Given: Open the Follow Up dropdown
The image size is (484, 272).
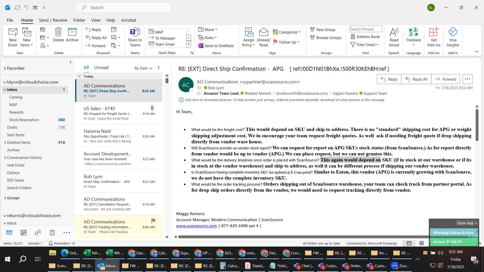Looking at the screenshot, I should pyautogui.click(x=286, y=42).
